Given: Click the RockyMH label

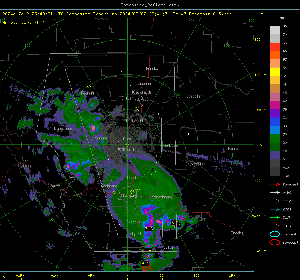Looking at the screenshot, I should point(88,93).
